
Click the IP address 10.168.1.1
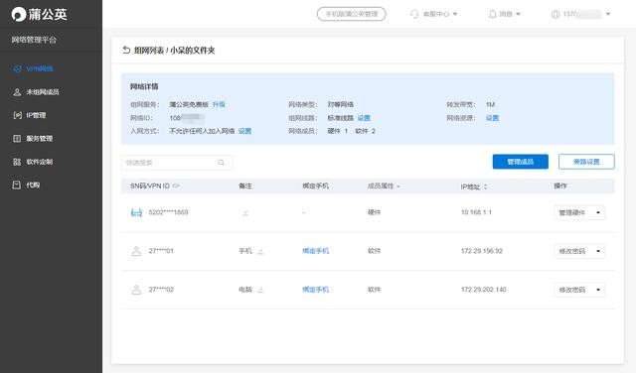[x=476, y=212]
